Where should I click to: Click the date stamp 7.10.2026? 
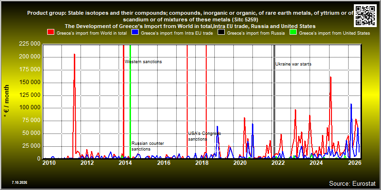tap(19, 182)
